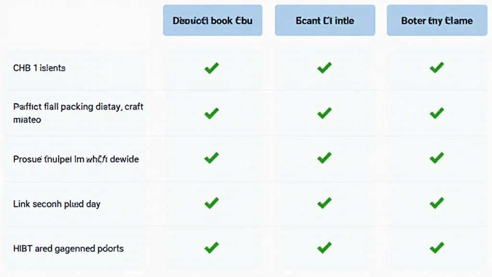Click 'Link seconh plued day' checkmark, first column
This screenshot has width=492, height=277.
[x=211, y=203]
